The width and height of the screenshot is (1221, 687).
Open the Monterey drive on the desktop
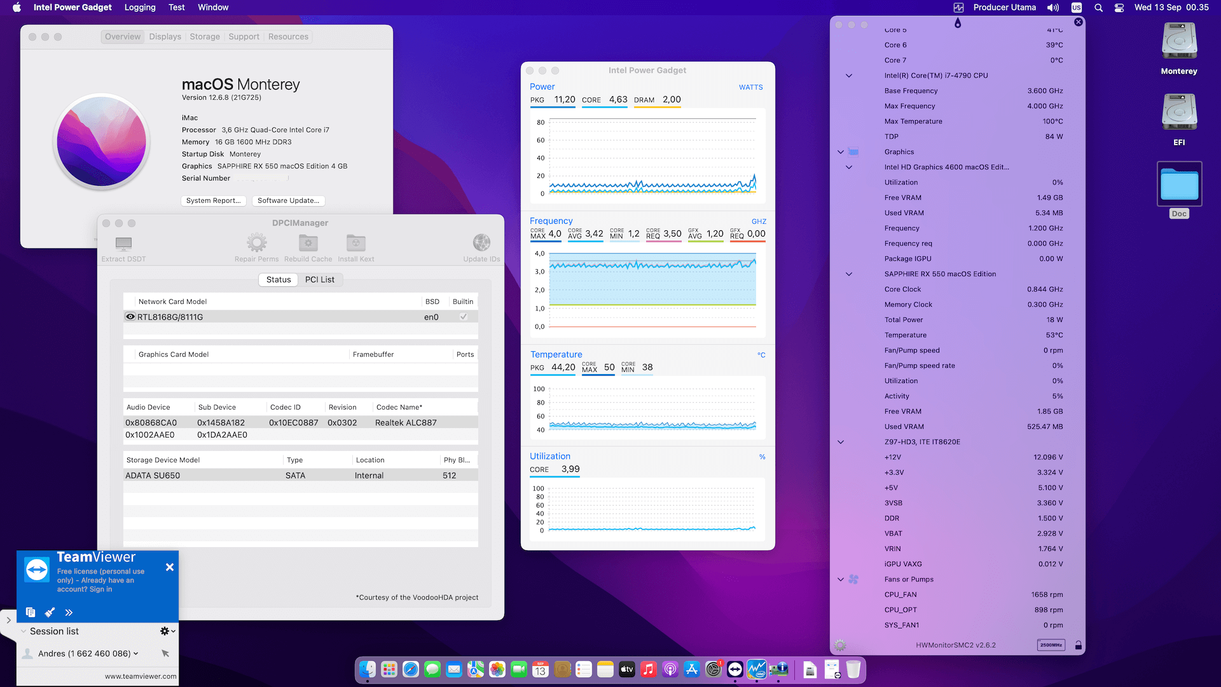click(1179, 49)
